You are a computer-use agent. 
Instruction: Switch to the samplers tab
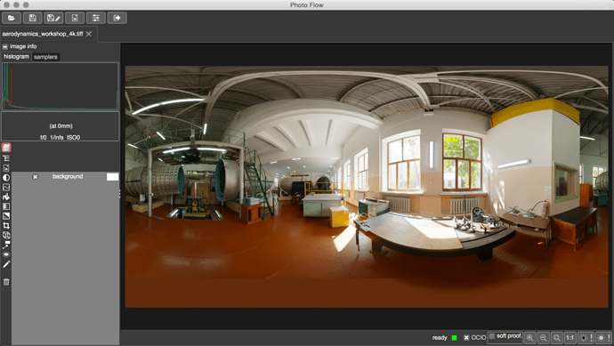click(x=45, y=57)
